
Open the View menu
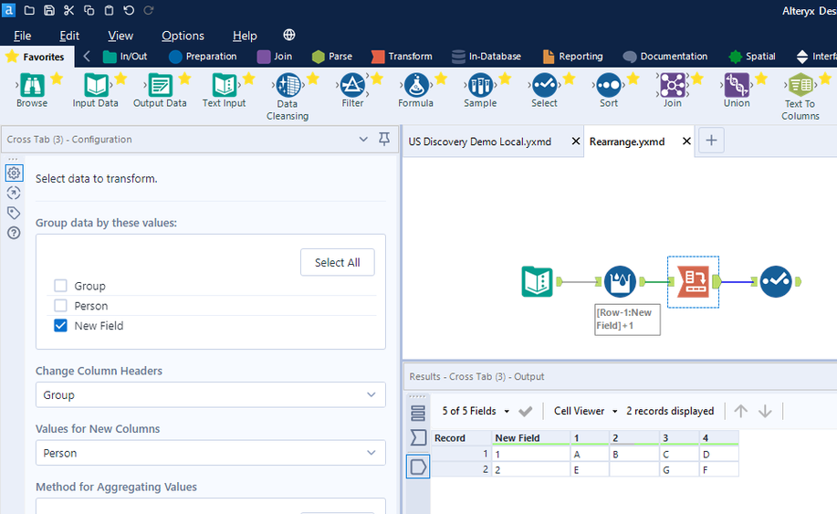point(120,36)
